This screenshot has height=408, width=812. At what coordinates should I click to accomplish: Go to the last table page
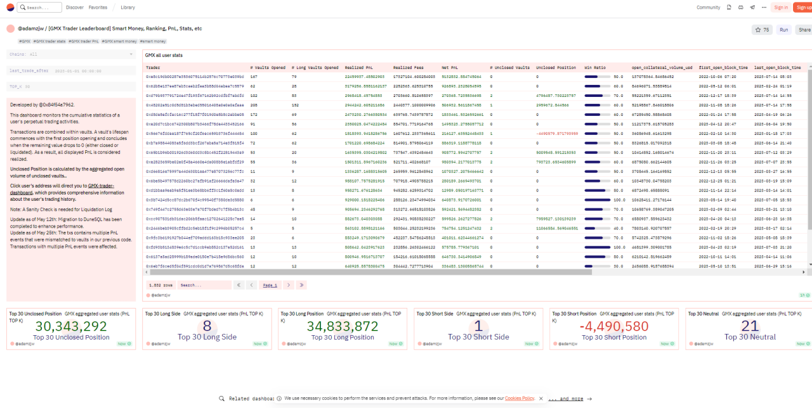(301, 285)
